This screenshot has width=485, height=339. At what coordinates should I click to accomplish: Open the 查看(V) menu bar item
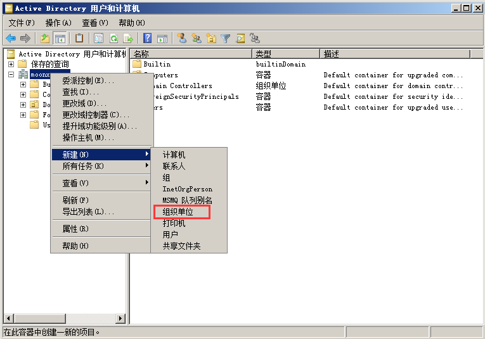[95, 23]
